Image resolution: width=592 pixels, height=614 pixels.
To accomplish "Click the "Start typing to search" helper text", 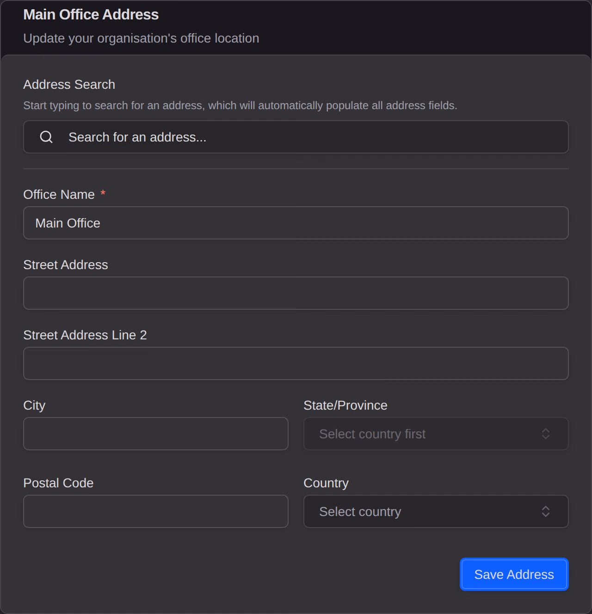I will coord(240,105).
